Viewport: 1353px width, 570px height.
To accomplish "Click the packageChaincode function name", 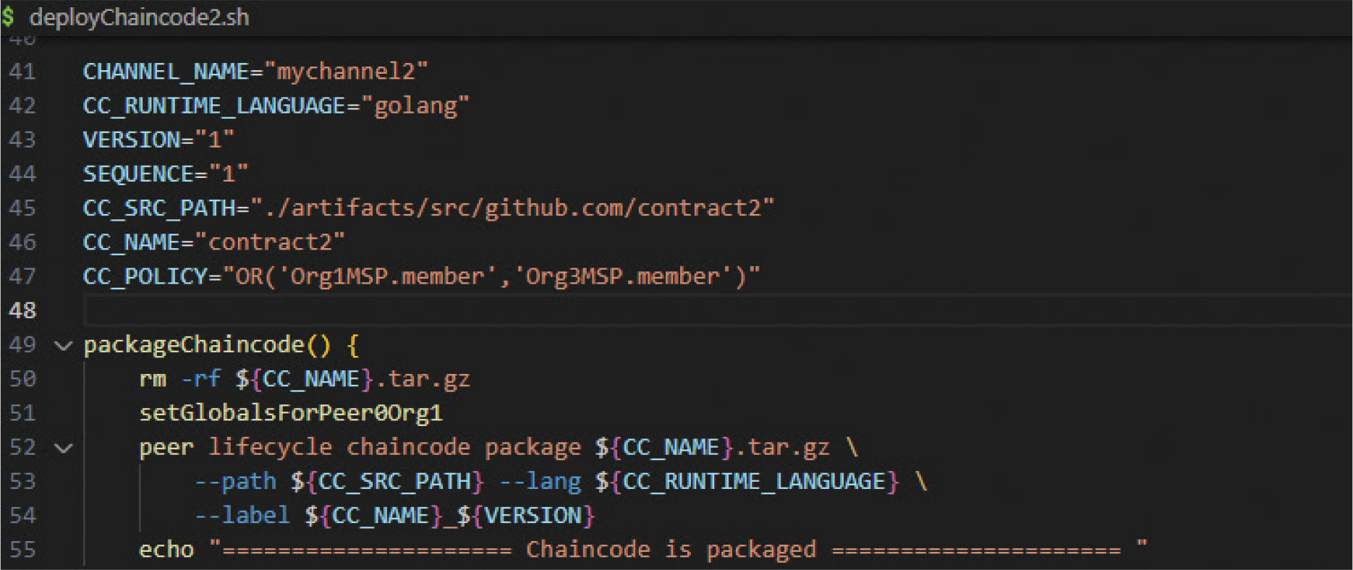I will 194,345.
